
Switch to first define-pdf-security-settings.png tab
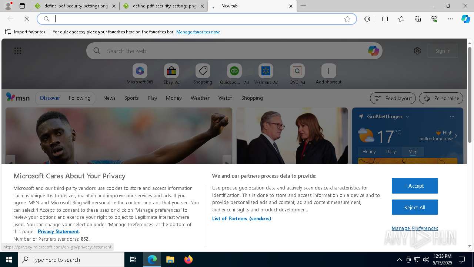tap(75, 6)
